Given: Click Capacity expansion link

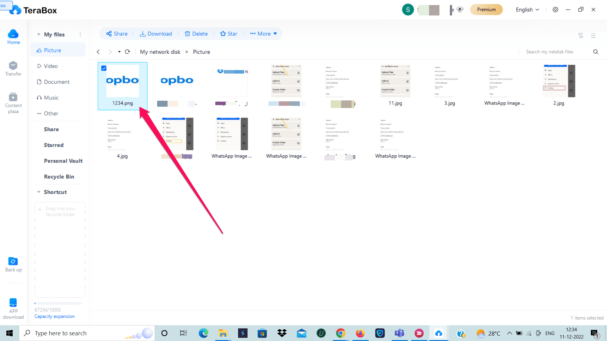Looking at the screenshot, I should [54, 316].
